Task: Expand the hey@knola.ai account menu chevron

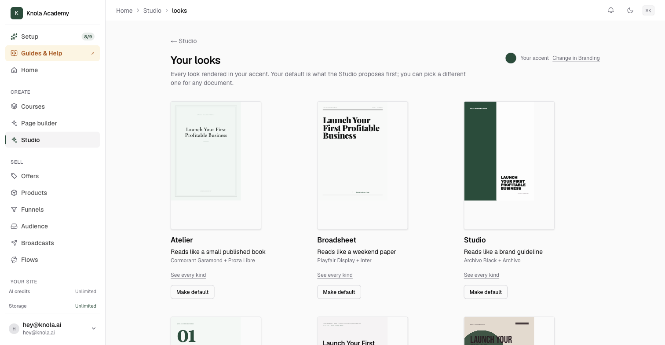Action: pos(93,328)
